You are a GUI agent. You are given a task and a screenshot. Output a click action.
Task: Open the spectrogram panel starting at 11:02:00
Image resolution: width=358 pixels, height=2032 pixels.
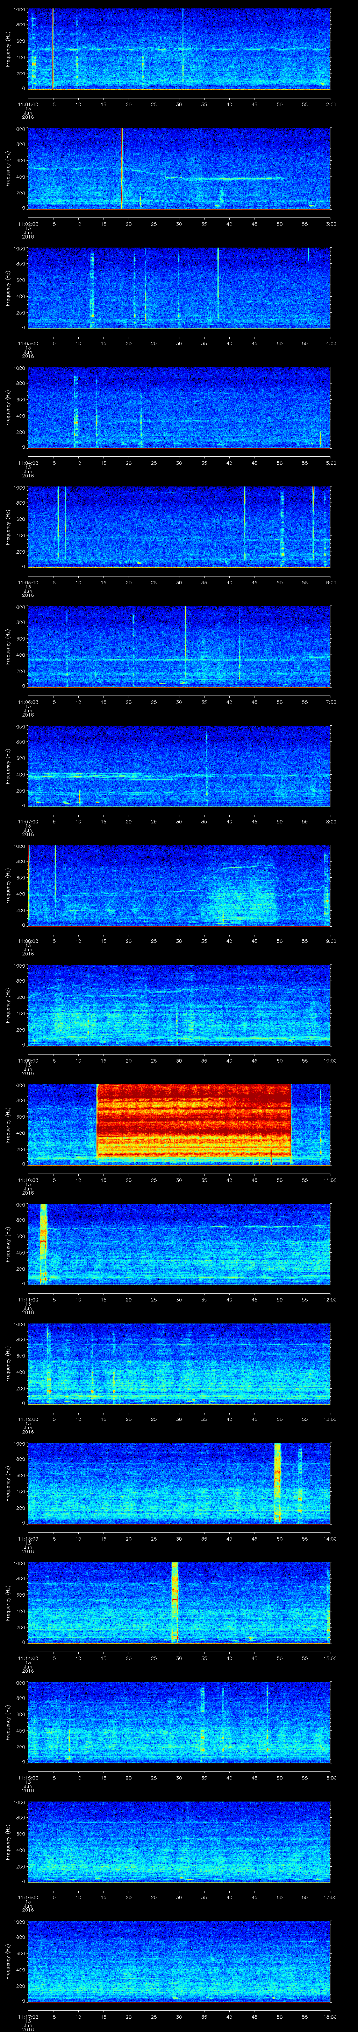179,168
